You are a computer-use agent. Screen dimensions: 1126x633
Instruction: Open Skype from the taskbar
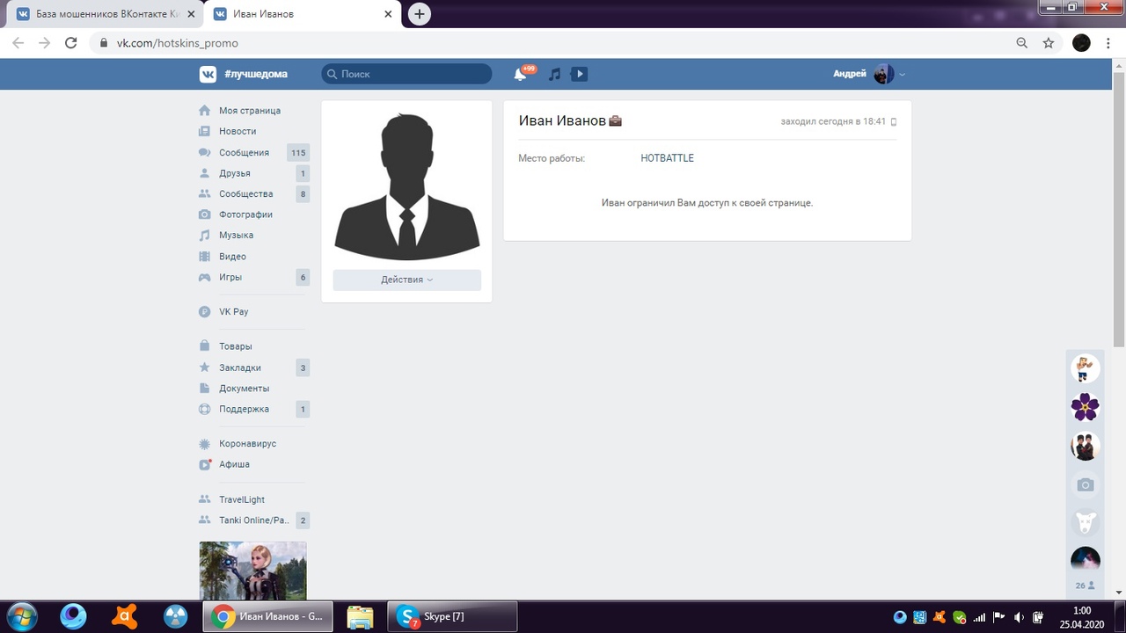pos(452,616)
